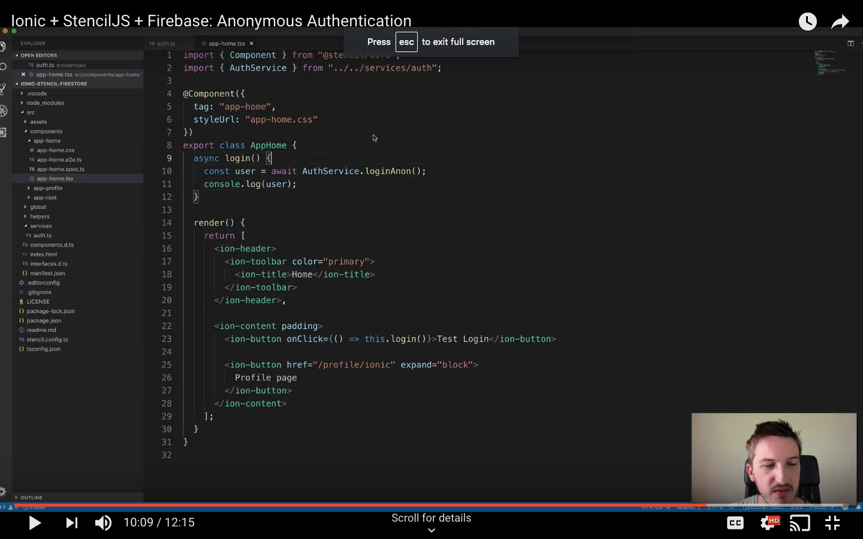Close the app-home.tsx editor tab
863x539 pixels.
pos(252,43)
